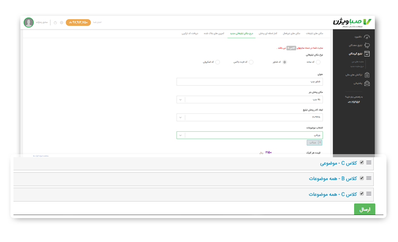The width and height of the screenshot is (398, 242).
Task: Open the مکان های غیرفعال tab
Action: coord(291,34)
